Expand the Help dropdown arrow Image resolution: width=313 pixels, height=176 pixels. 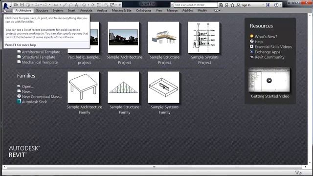(281, 5)
